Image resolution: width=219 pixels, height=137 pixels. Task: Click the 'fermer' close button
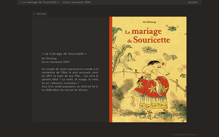40,14
